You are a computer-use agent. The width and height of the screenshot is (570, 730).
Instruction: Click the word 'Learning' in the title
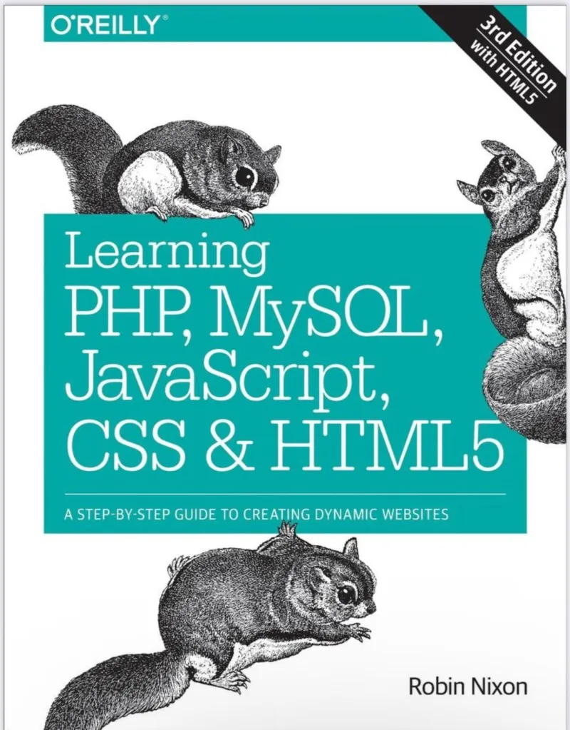tap(167, 254)
